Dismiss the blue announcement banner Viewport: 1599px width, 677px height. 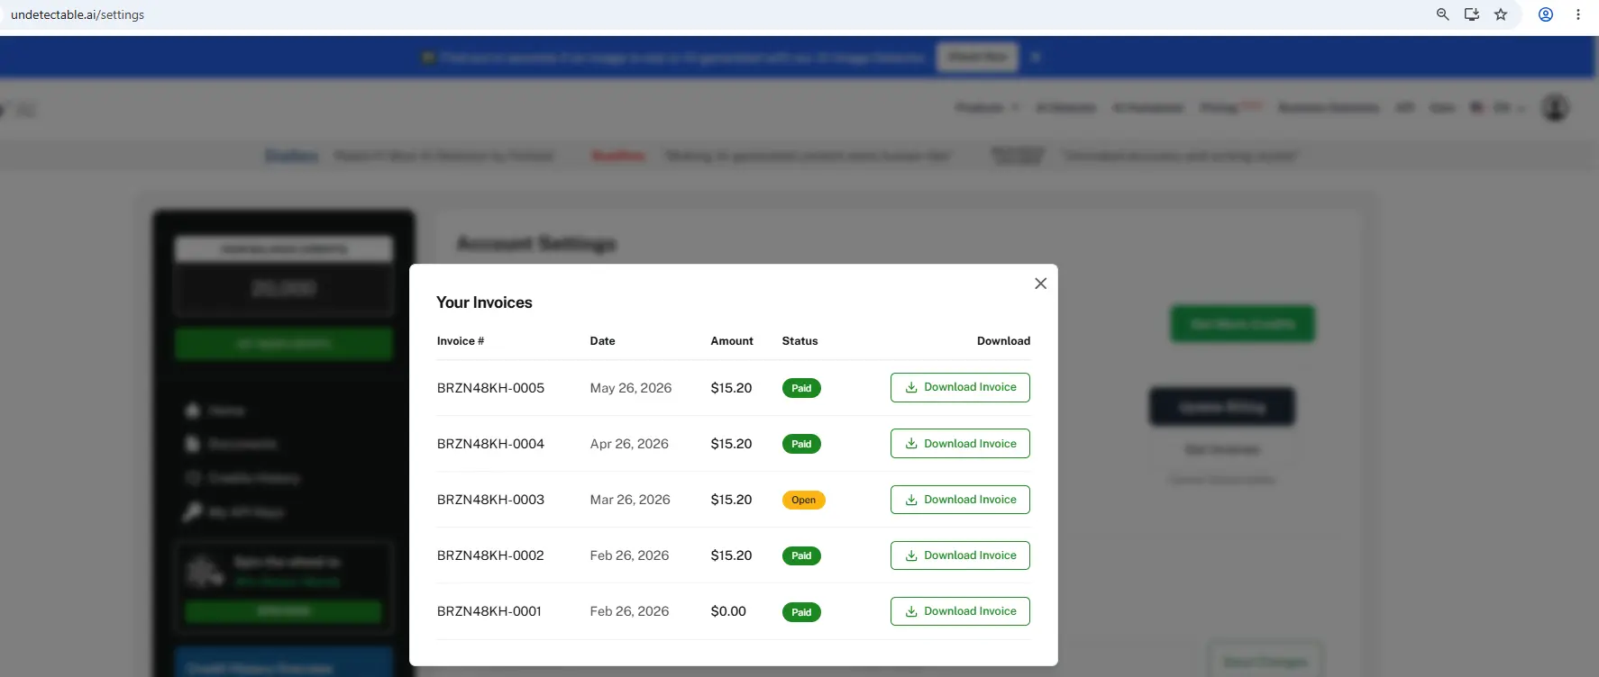[x=1036, y=58]
